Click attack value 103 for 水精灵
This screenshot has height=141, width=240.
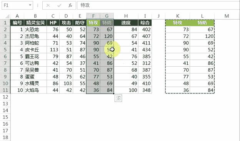(66, 84)
